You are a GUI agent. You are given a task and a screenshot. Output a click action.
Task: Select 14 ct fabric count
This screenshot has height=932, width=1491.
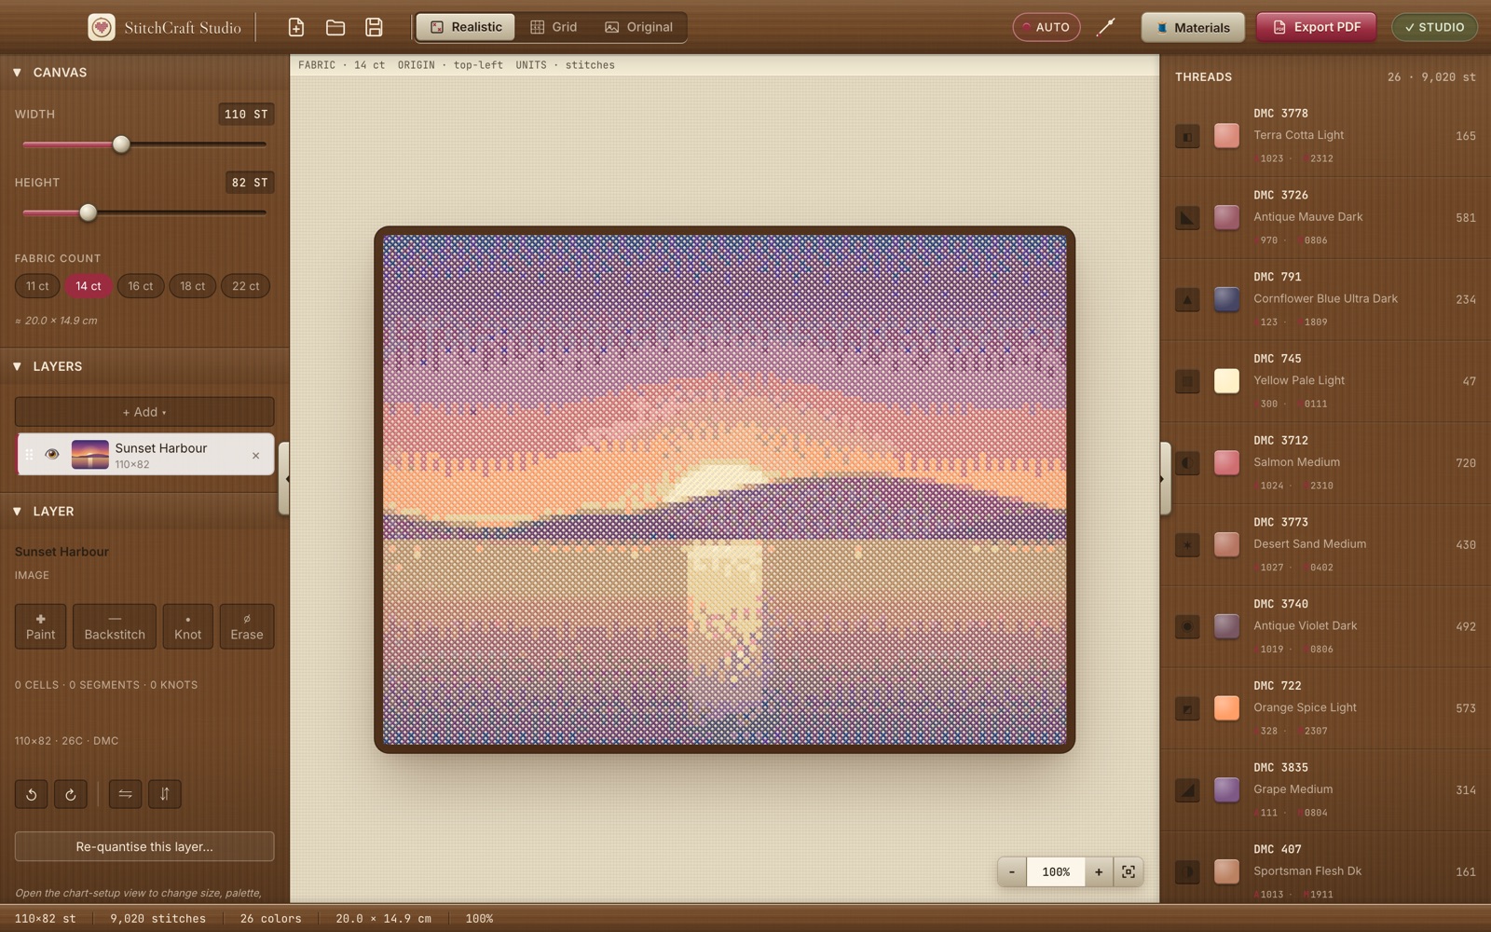[x=89, y=286]
